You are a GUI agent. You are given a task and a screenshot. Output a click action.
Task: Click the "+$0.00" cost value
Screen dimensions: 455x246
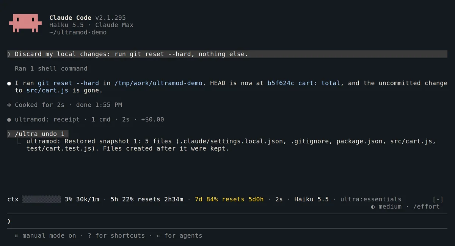coord(152,119)
